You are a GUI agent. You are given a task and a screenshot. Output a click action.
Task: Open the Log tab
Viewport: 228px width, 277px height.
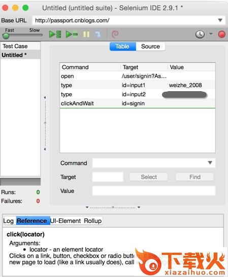tap(8, 221)
